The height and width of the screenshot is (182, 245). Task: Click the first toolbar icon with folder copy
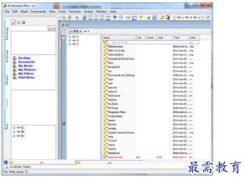(x=63, y=17)
